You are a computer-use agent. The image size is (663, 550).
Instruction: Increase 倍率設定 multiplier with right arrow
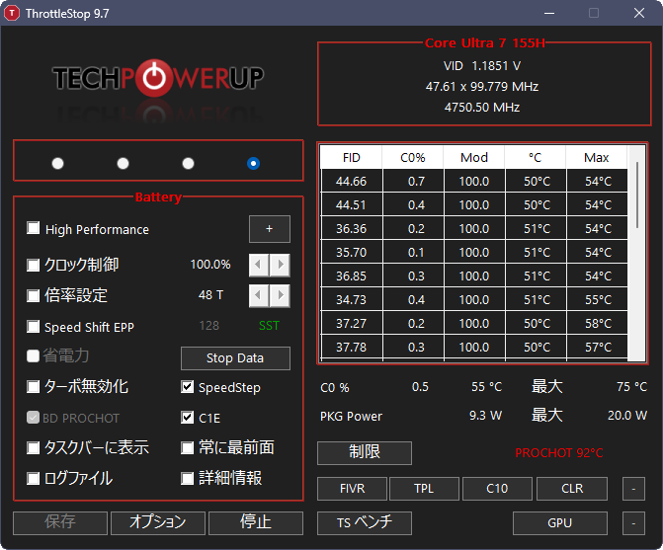click(x=280, y=295)
